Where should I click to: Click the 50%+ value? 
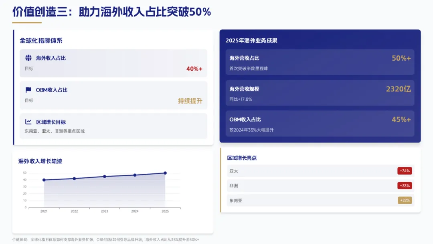pyautogui.click(x=401, y=58)
